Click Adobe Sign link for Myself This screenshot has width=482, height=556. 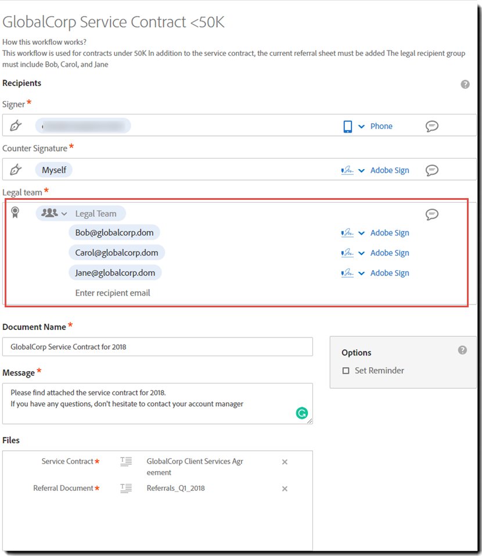390,171
